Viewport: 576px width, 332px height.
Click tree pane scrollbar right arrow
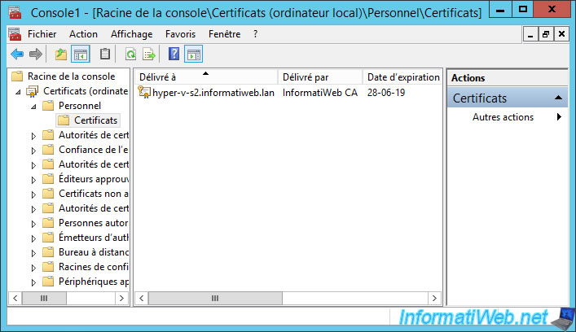point(121,299)
